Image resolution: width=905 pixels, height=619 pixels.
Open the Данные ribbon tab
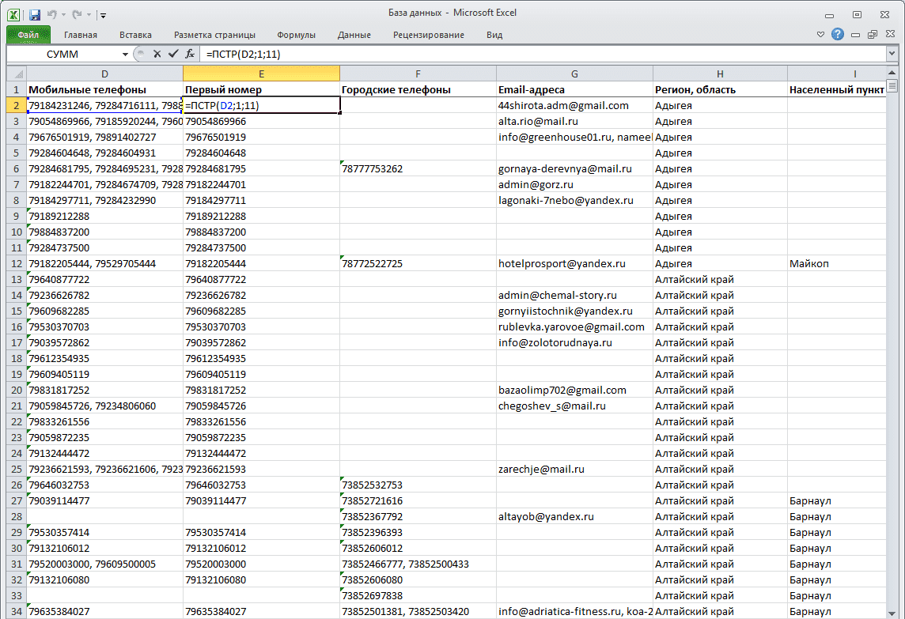pos(354,35)
